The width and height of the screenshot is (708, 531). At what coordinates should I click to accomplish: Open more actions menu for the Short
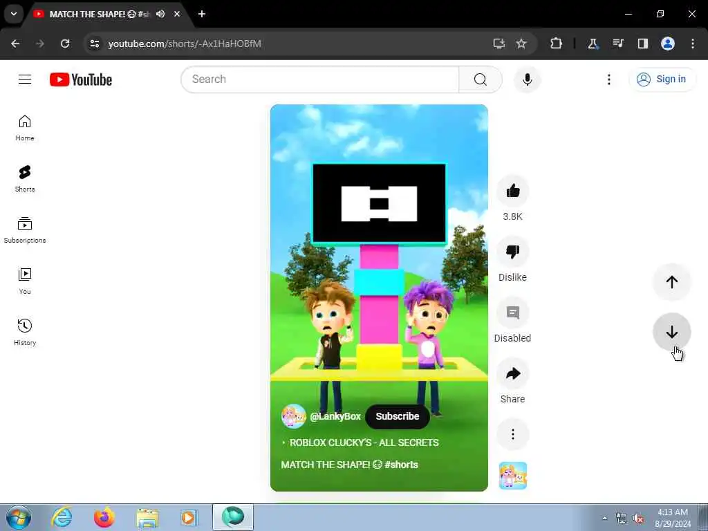point(512,434)
